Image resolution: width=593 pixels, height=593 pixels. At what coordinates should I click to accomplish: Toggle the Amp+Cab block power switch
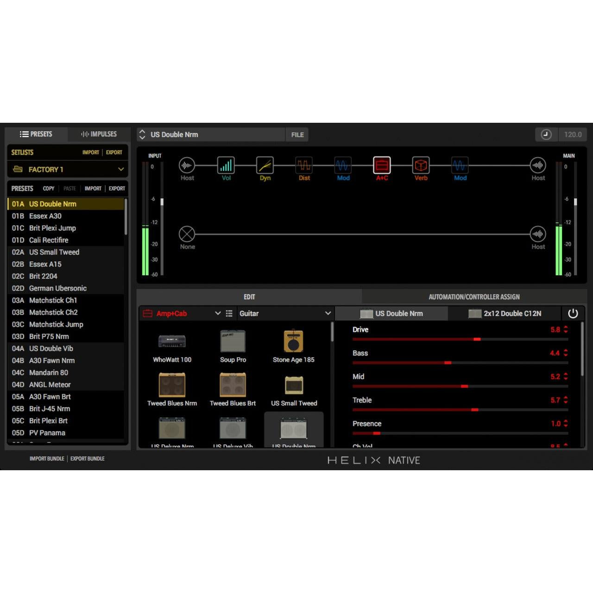(x=574, y=314)
